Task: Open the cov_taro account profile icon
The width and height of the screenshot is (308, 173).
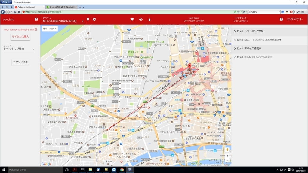Action: coord(36,20)
